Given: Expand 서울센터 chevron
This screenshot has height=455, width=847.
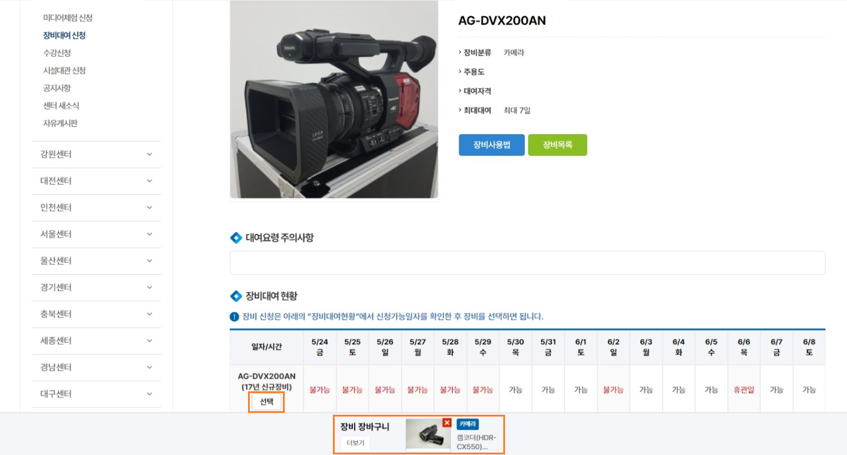Looking at the screenshot, I should [x=149, y=234].
